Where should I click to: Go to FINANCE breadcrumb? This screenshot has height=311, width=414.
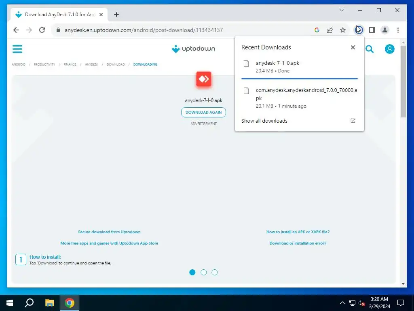click(x=70, y=64)
